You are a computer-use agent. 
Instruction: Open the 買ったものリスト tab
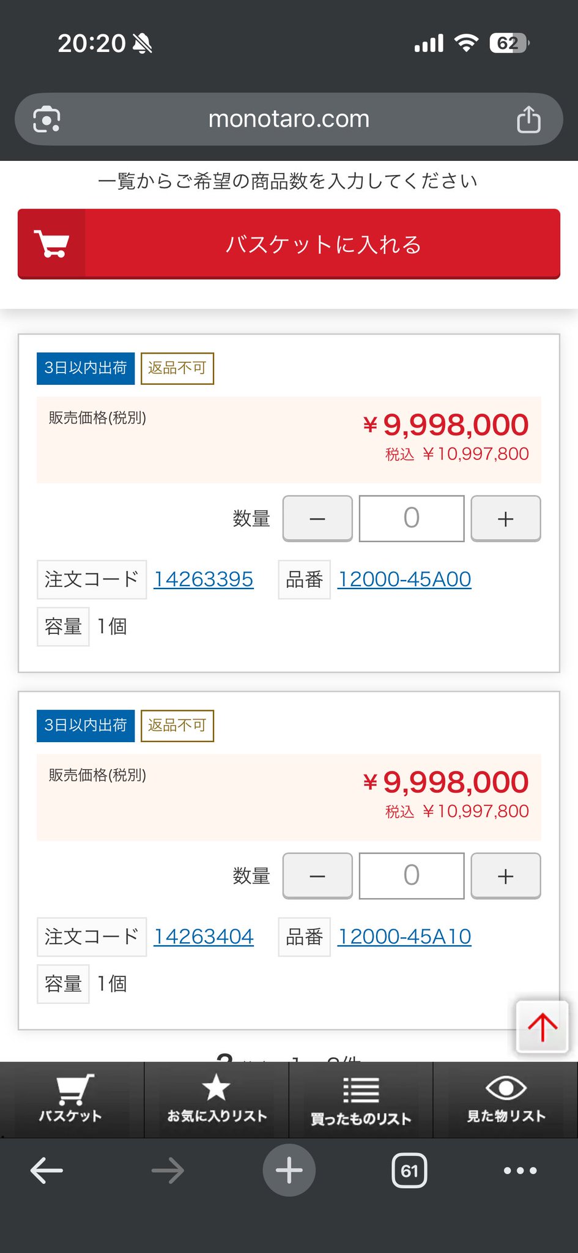pos(361,1099)
